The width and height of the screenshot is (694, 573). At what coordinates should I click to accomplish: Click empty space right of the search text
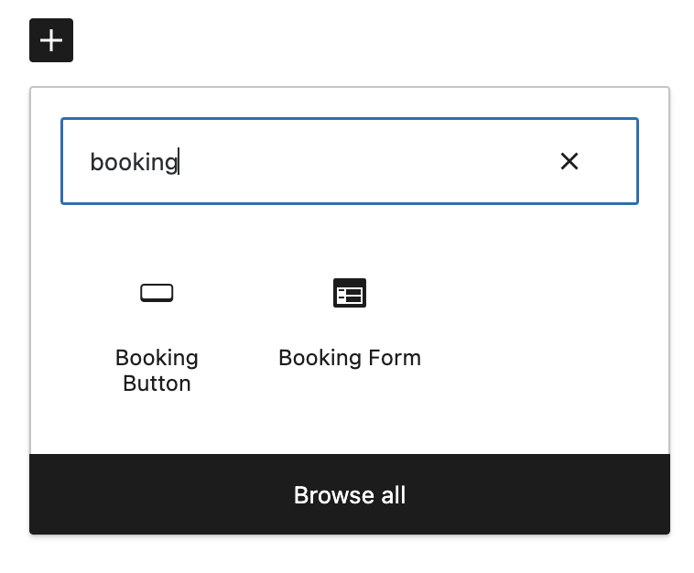pos(366,162)
